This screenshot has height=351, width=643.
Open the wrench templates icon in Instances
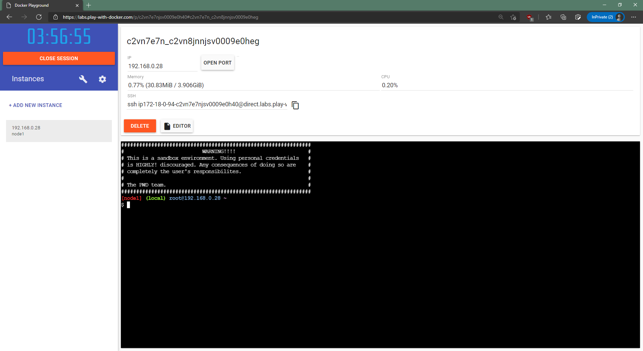pyautogui.click(x=83, y=79)
